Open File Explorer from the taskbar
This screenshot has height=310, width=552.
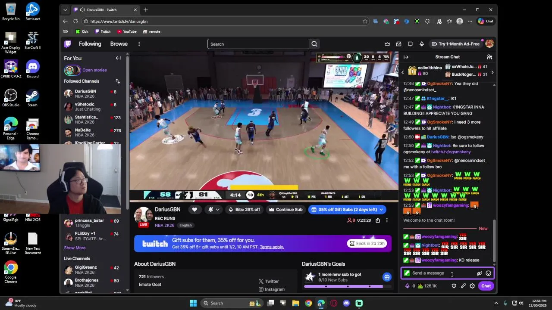pyautogui.click(x=296, y=303)
